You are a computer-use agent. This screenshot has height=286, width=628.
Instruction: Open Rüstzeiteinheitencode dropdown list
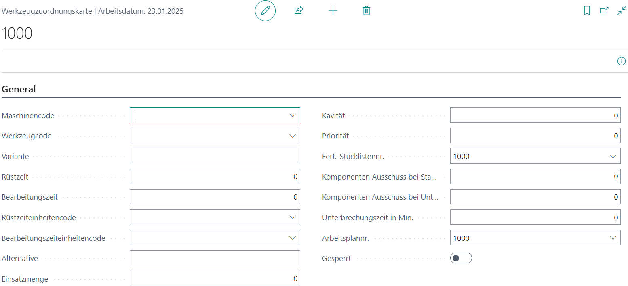[x=293, y=217]
